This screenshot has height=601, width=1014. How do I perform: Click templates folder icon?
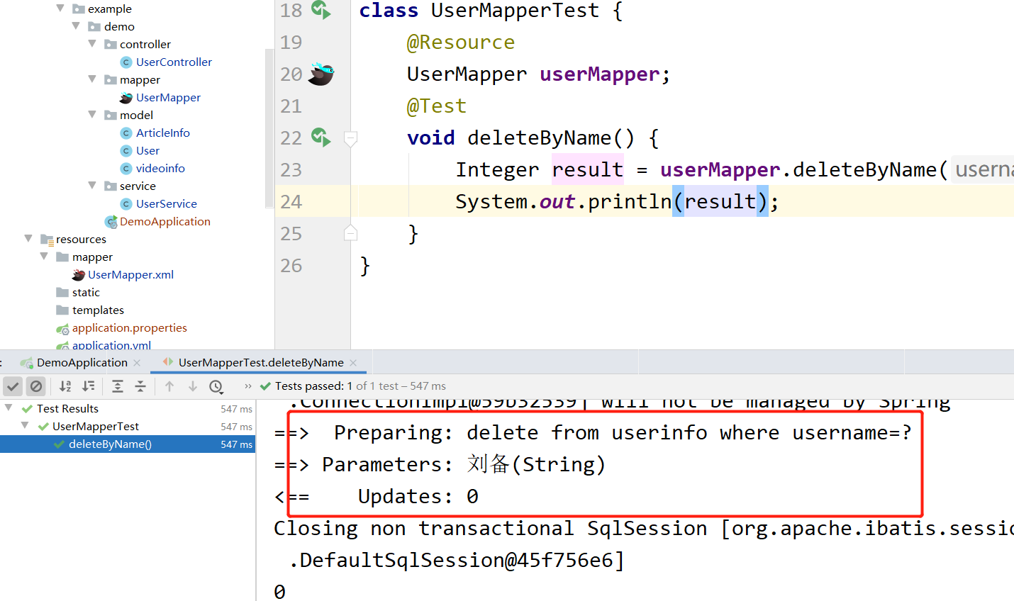click(x=62, y=310)
